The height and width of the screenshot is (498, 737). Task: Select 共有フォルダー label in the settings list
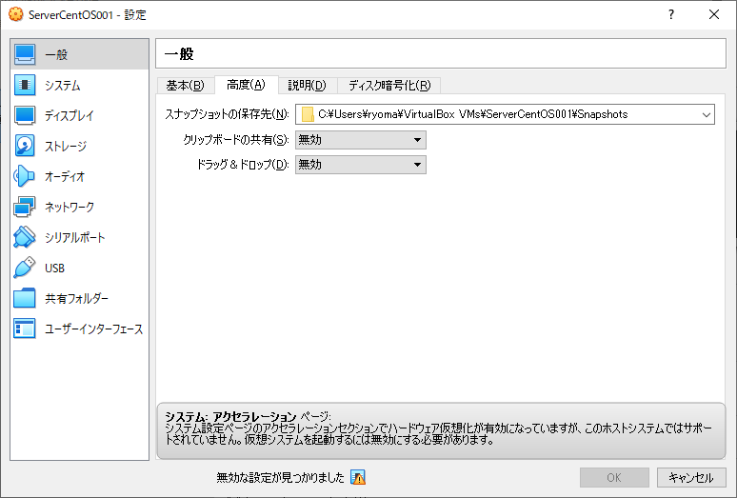point(76,299)
